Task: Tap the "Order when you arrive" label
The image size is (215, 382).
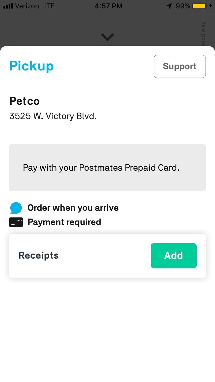Action: [x=73, y=208]
